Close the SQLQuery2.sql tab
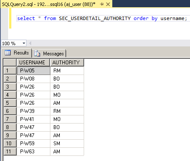Viewport: 190px width, 161px height. 108,4
